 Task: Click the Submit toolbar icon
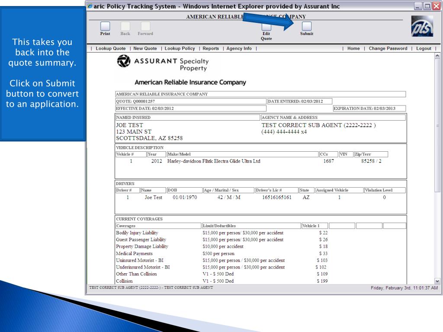point(307,26)
